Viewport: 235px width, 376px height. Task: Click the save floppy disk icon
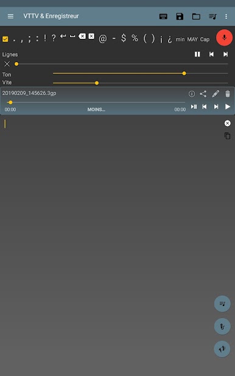180,16
